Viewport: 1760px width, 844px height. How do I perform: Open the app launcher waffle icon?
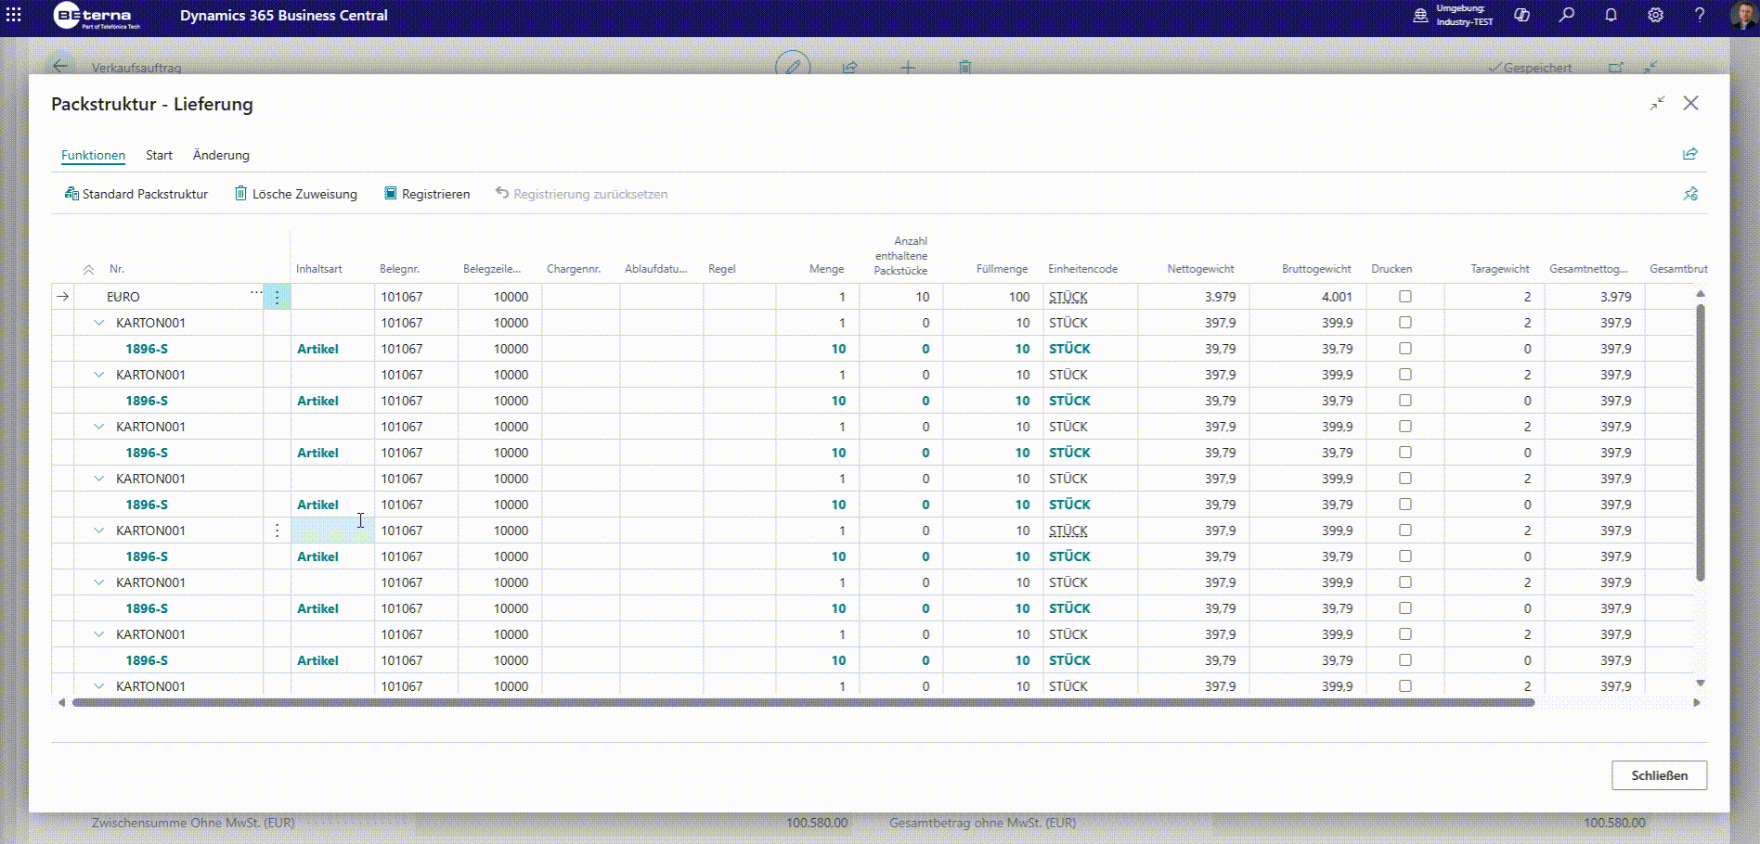(x=14, y=15)
